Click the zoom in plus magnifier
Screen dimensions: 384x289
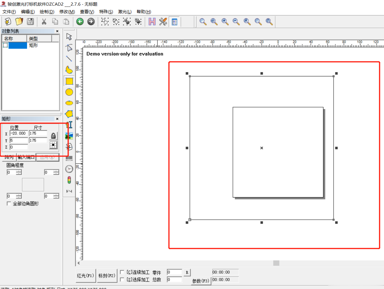tap(225, 22)
